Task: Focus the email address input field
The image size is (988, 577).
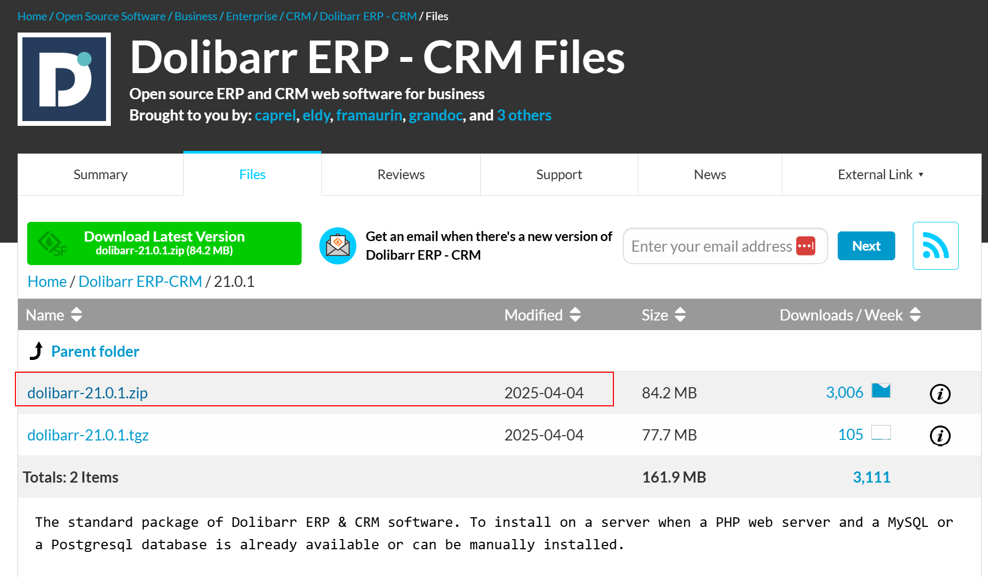Action: click(x=725, y=246)
